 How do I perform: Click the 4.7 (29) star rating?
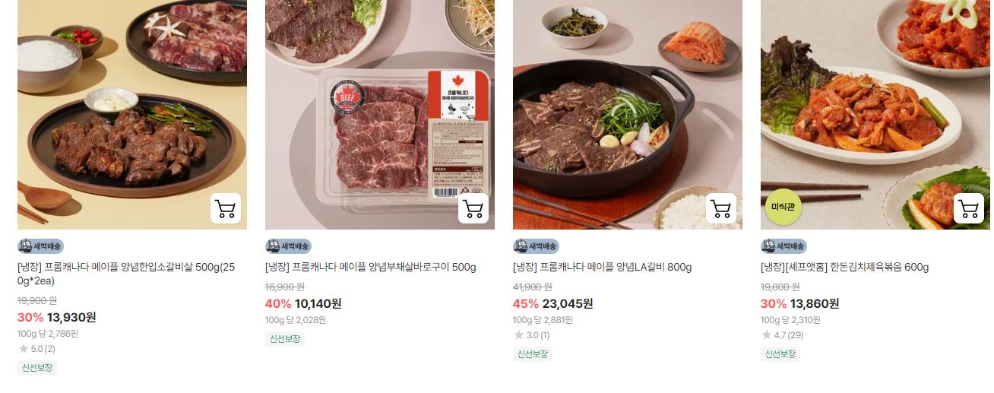click(783, 335)
